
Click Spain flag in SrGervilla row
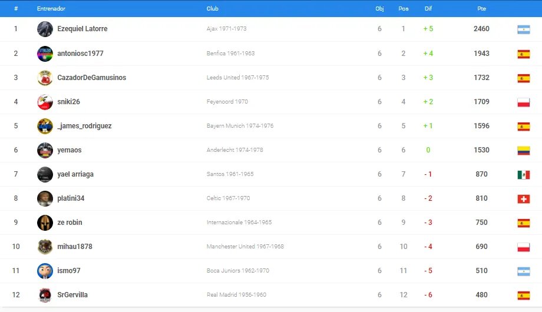coord(524,296)
